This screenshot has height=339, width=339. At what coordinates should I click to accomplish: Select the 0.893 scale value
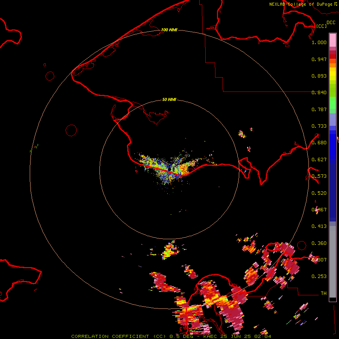(x=319, y=76)
